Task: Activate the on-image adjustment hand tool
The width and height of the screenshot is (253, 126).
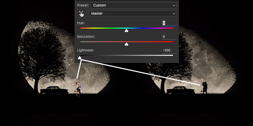Action: click(x=82, y=14)
